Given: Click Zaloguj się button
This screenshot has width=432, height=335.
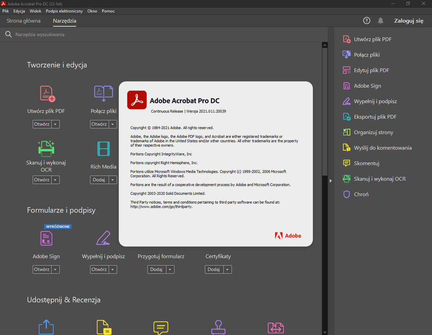Looking at the screenshot, I should (409, 21).
